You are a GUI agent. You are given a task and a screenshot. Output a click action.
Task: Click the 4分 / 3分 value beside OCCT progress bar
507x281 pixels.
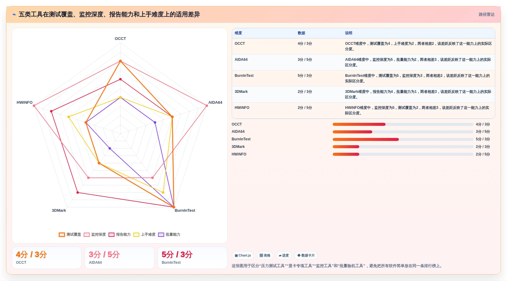click(x=483, y=124)
